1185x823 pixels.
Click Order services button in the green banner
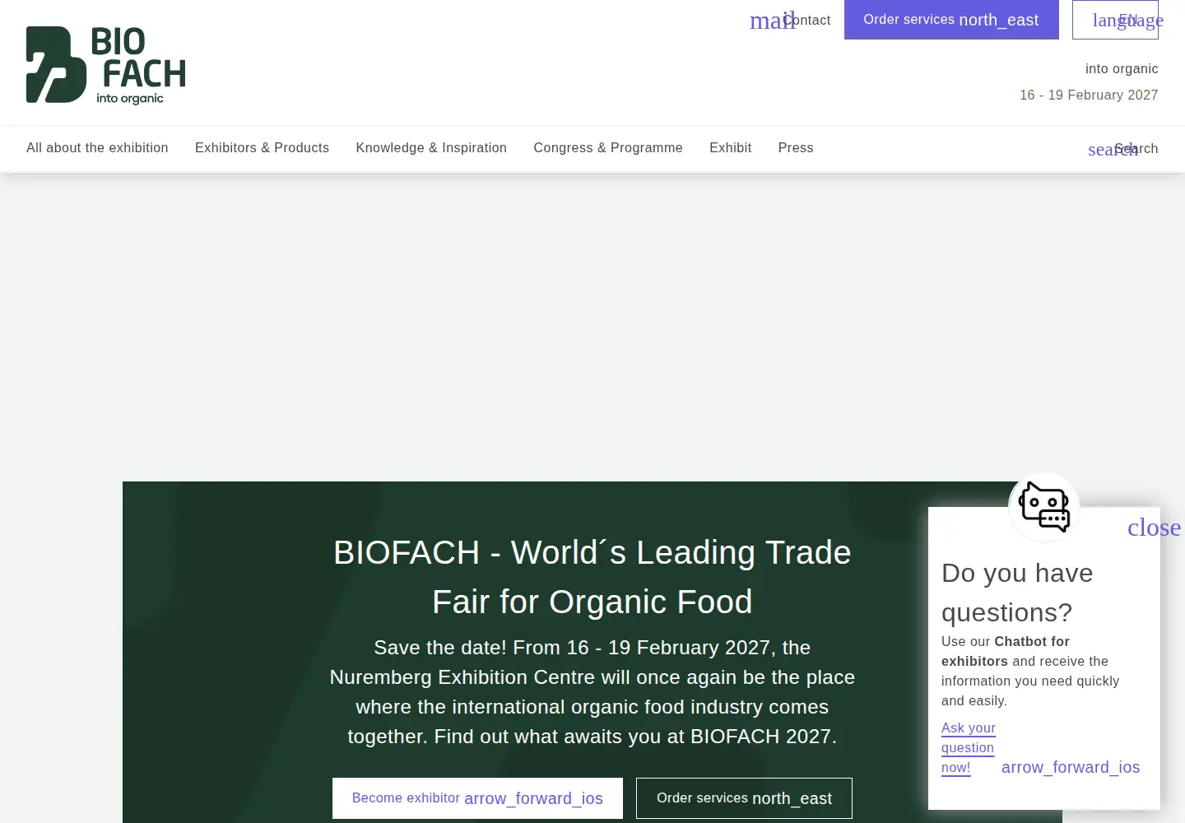(744, 798)
